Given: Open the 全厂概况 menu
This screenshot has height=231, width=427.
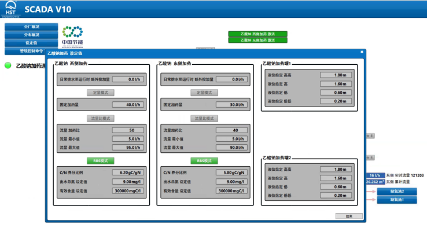Looking at the screenshot, I should 31,27.
